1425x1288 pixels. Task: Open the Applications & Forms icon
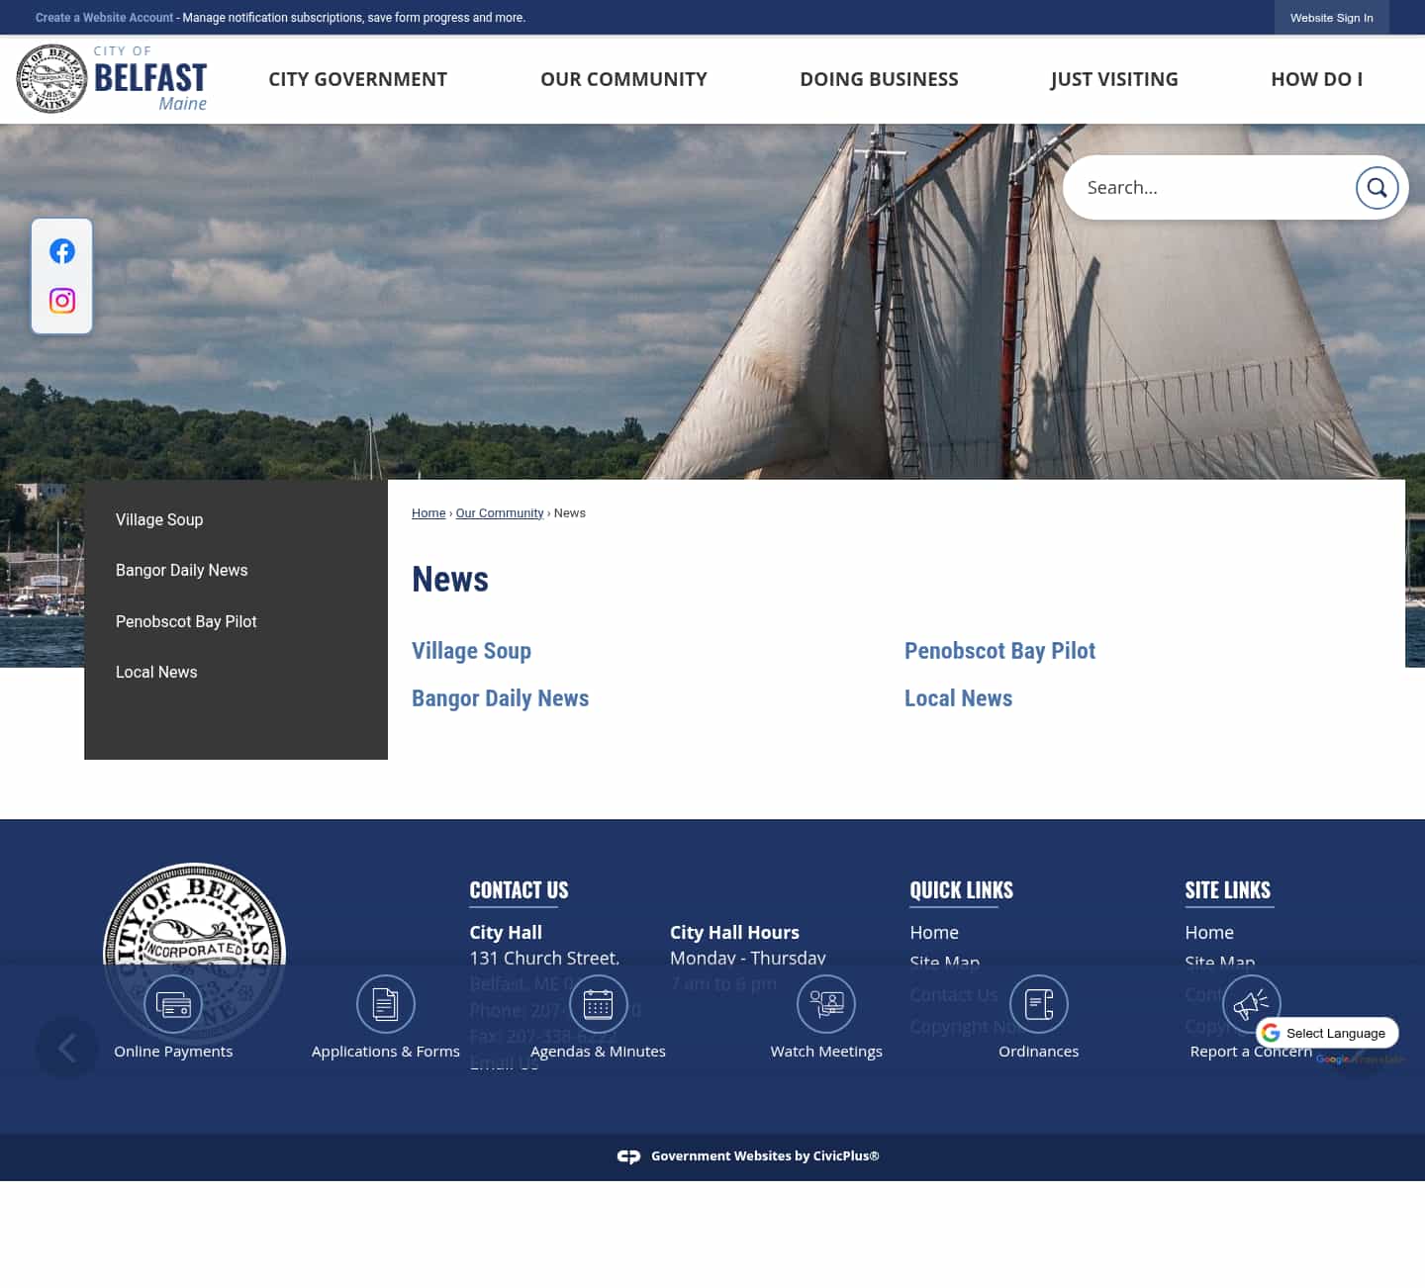click(x=386, y=1003)
